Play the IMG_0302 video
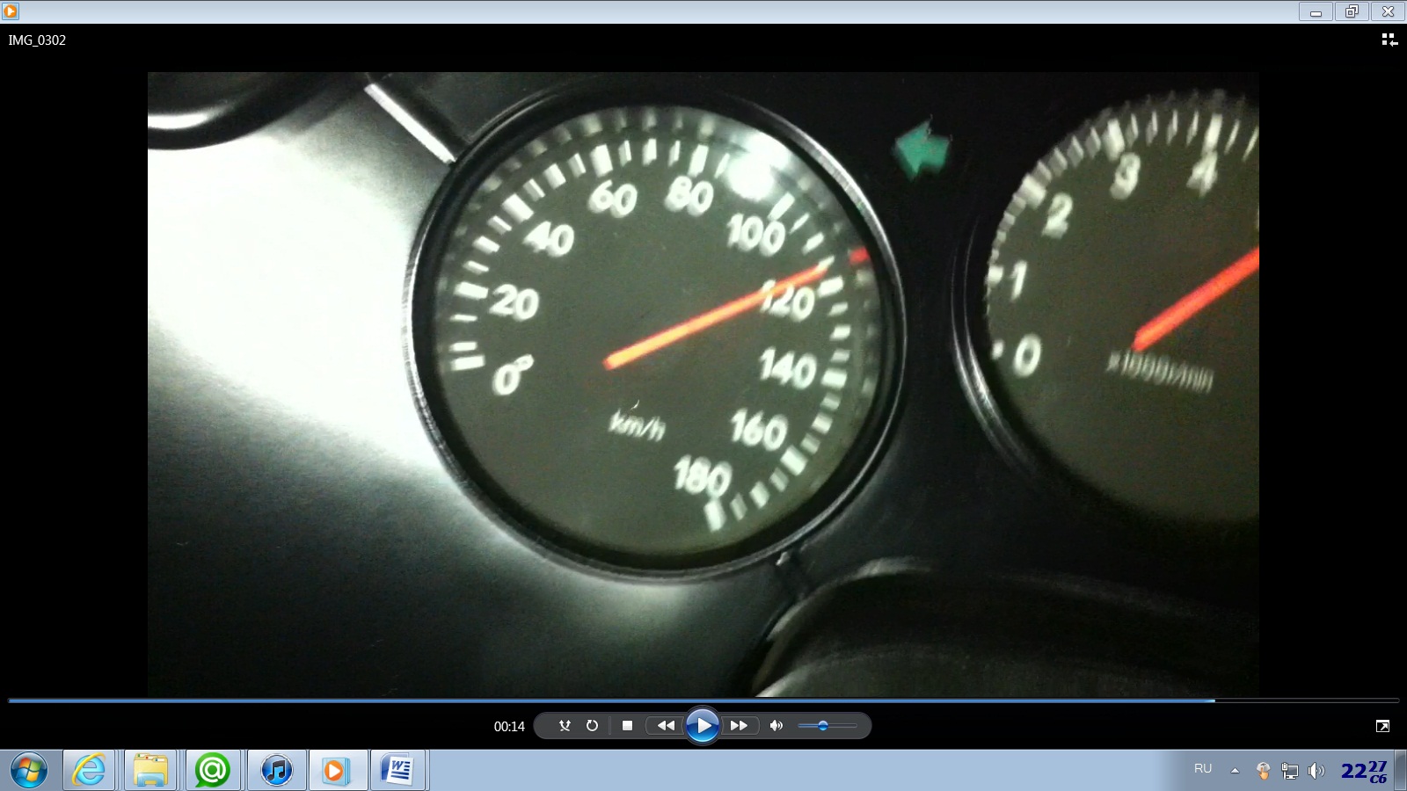Image resolution: width=1407 pixels, height=791 pixels. (702, 726)
